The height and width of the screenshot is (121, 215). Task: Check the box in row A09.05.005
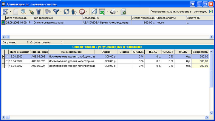point(7,56)
